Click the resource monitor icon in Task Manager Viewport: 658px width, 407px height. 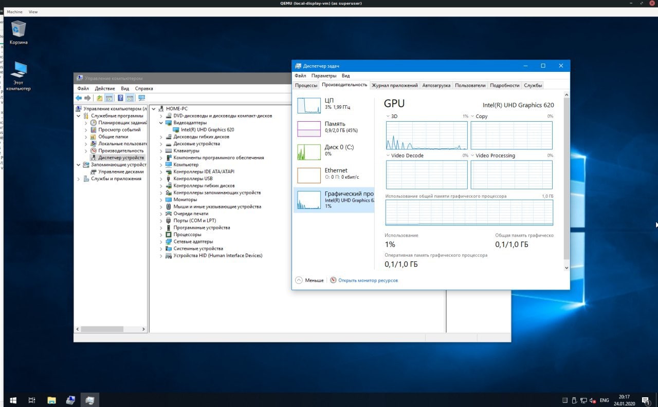(333, 280)
